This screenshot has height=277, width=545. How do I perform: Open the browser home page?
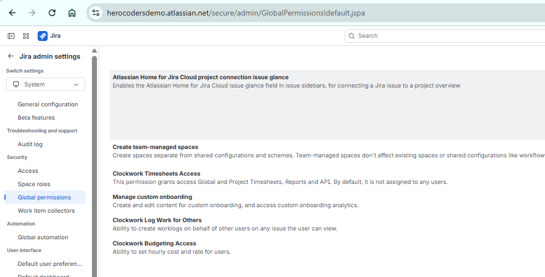point(72,13)
